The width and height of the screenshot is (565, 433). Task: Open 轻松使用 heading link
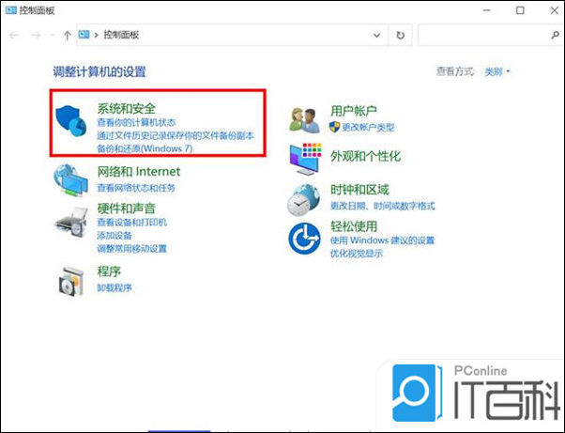point(354,226)
